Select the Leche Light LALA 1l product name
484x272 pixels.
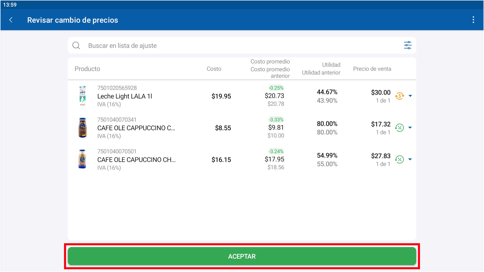125,96
